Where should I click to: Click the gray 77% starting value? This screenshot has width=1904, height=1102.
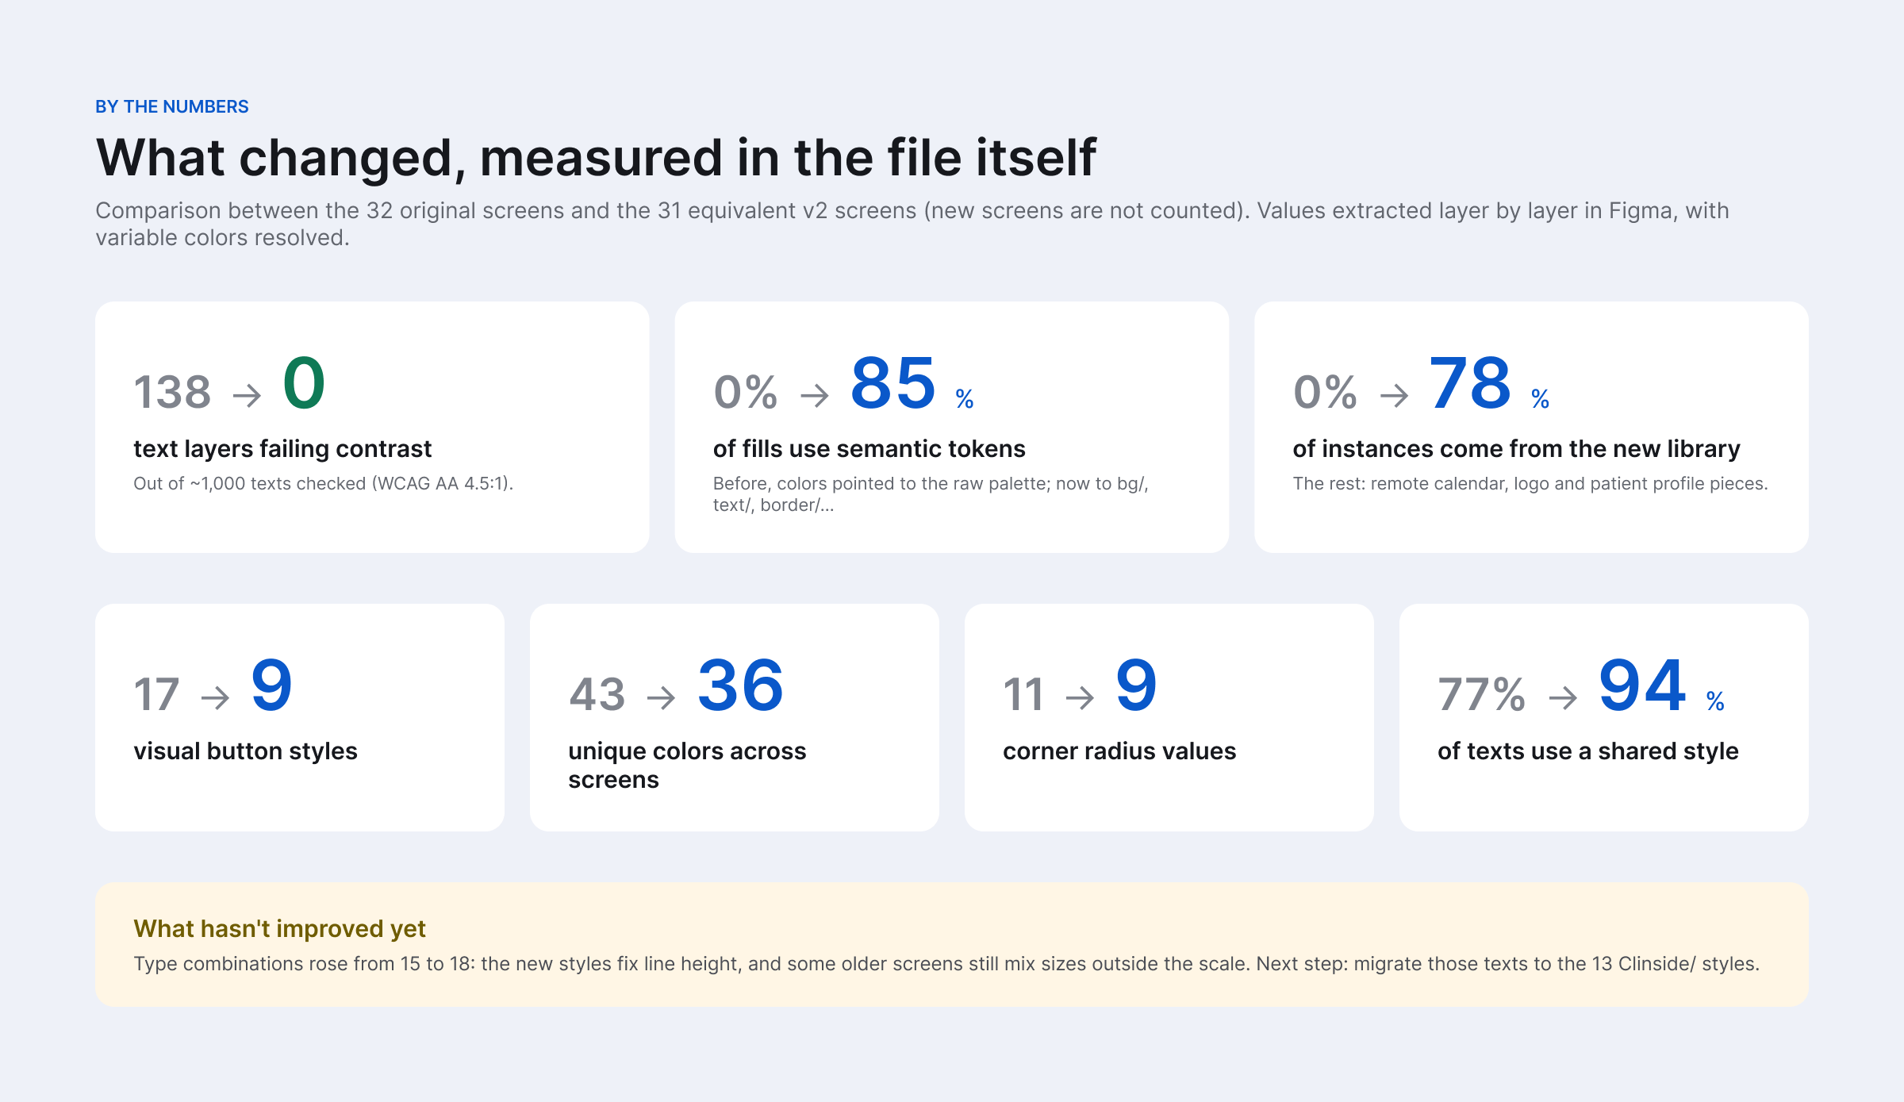point(1481,694)
